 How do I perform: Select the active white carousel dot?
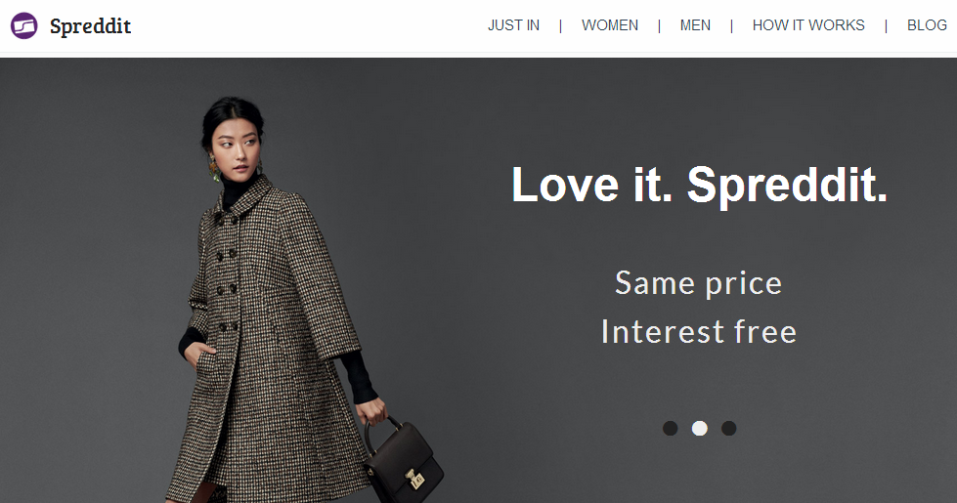click(700, 428)
